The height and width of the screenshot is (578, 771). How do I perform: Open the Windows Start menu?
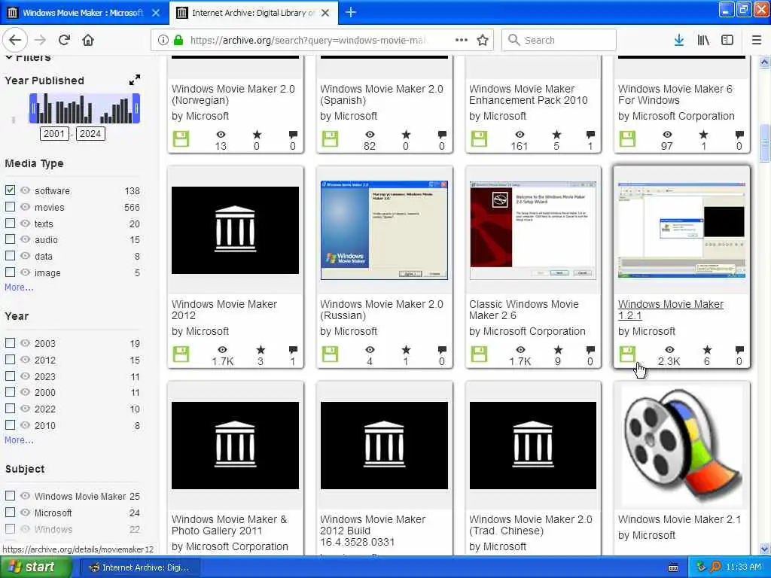[35, 567]
